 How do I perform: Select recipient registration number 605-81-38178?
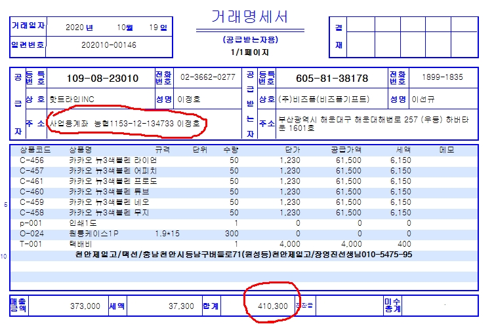click(332, 79)
